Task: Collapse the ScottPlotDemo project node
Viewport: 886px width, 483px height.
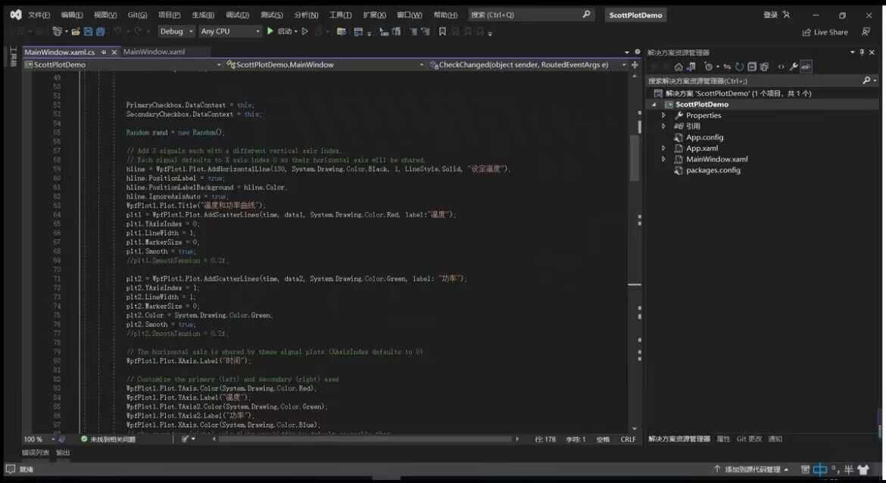Action: [654, 104]
